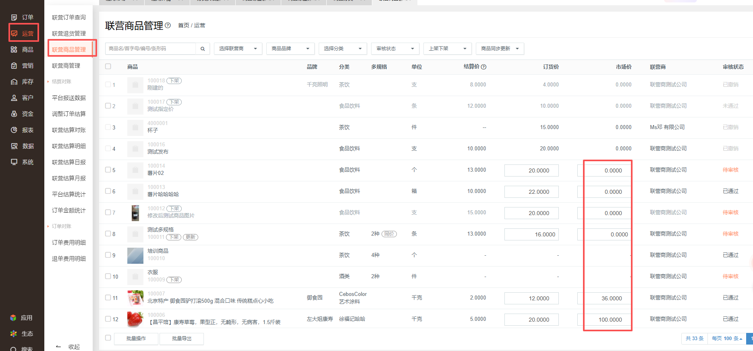Click the help icon next to 结算价
Screen dimensions: 753x351
[484, 67]
